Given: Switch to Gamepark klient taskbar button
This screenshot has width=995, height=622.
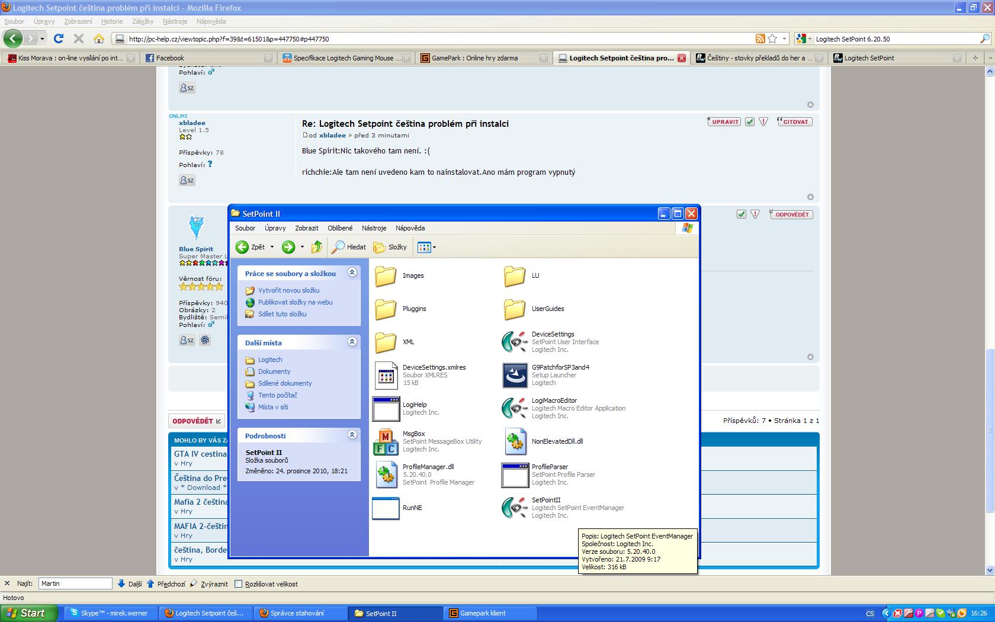Looking at the screenshot, I should [x=490, y=613].
